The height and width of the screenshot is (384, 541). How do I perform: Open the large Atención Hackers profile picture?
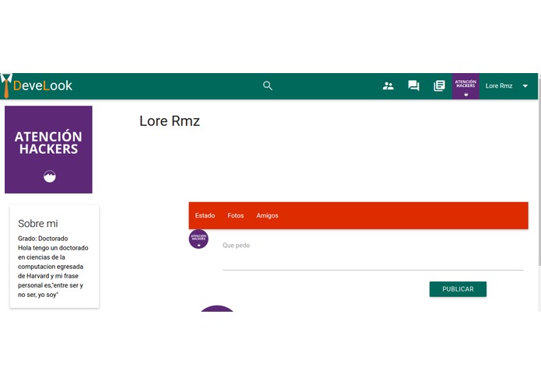pyautogui.click(x=48, y=149)
